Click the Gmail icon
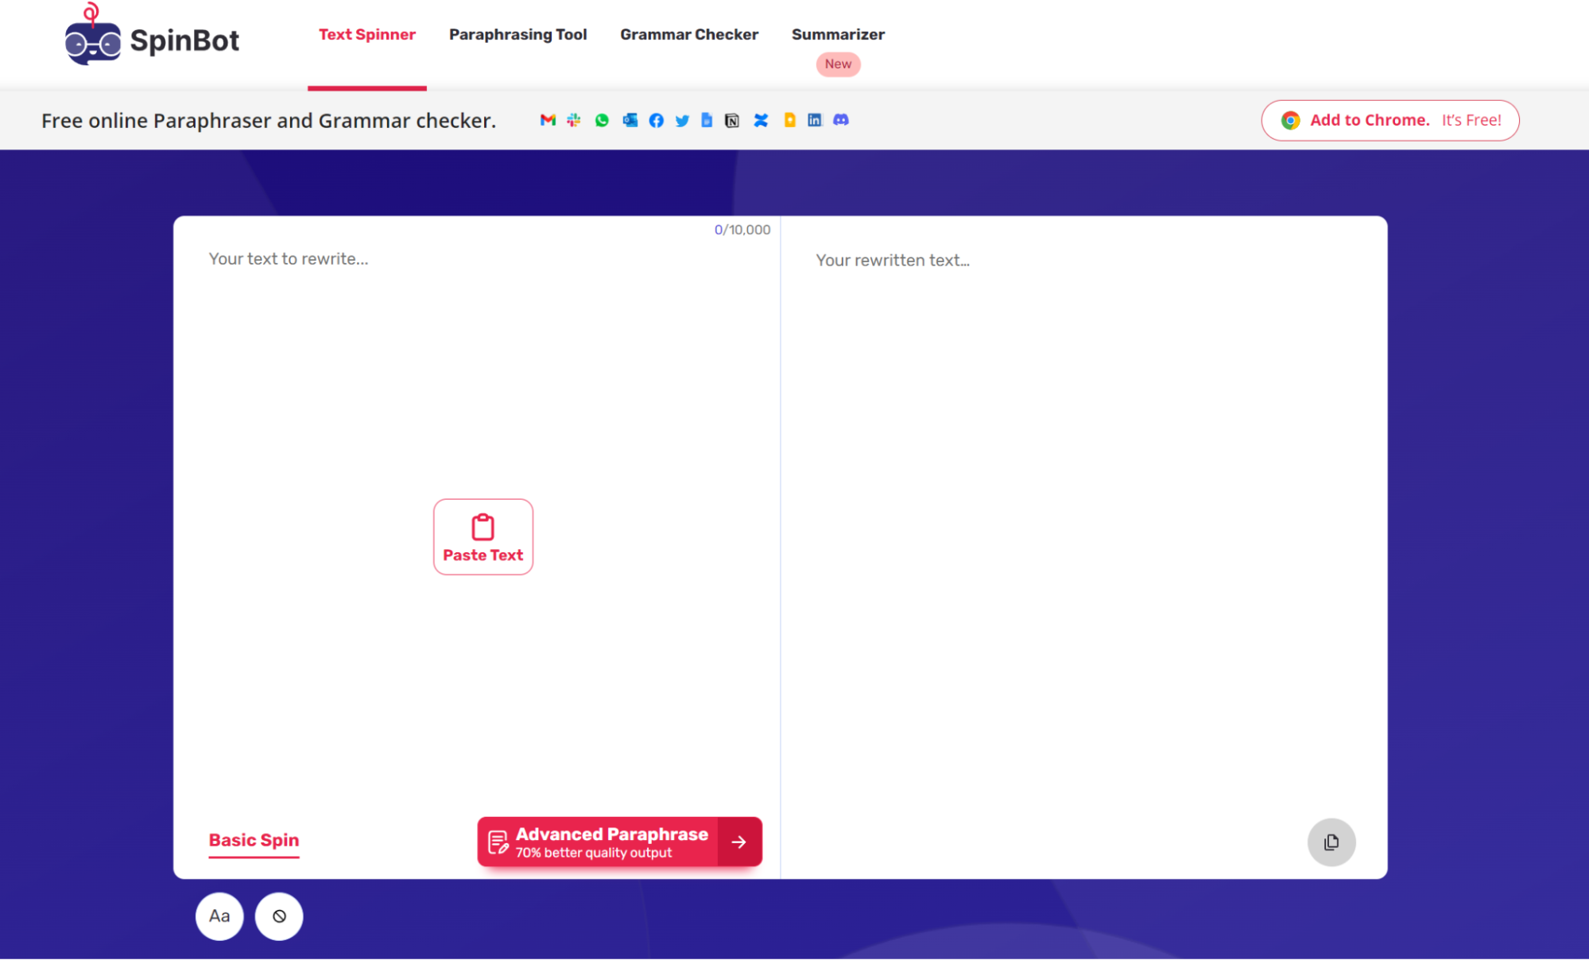 coord(548,120)
